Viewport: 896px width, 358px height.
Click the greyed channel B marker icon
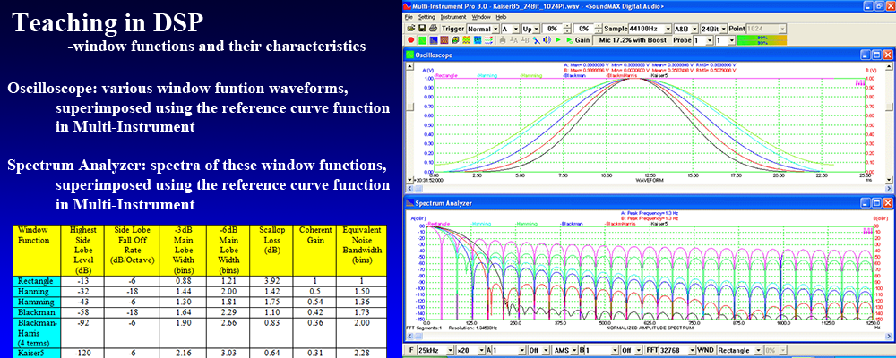(x=524, y=40)
